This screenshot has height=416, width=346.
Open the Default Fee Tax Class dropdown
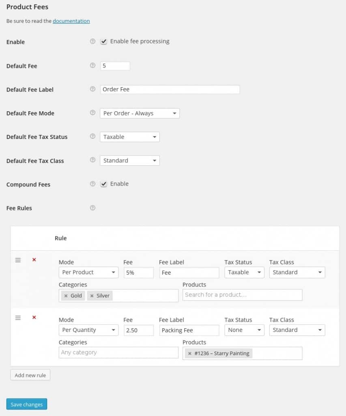[x=129, y=160]
